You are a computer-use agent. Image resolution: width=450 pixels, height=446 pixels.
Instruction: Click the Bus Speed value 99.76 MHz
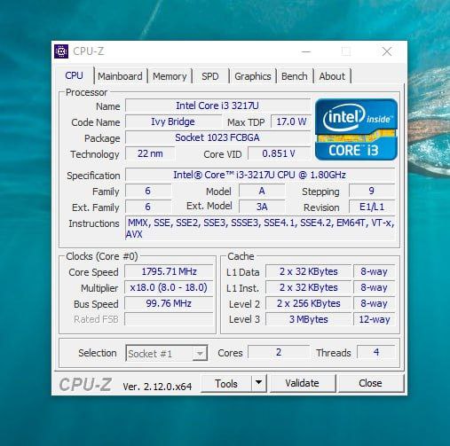169,303
